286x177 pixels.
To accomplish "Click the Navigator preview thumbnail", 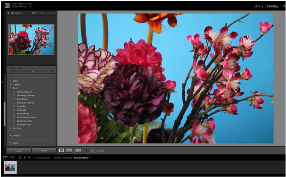I will (32, 39).
